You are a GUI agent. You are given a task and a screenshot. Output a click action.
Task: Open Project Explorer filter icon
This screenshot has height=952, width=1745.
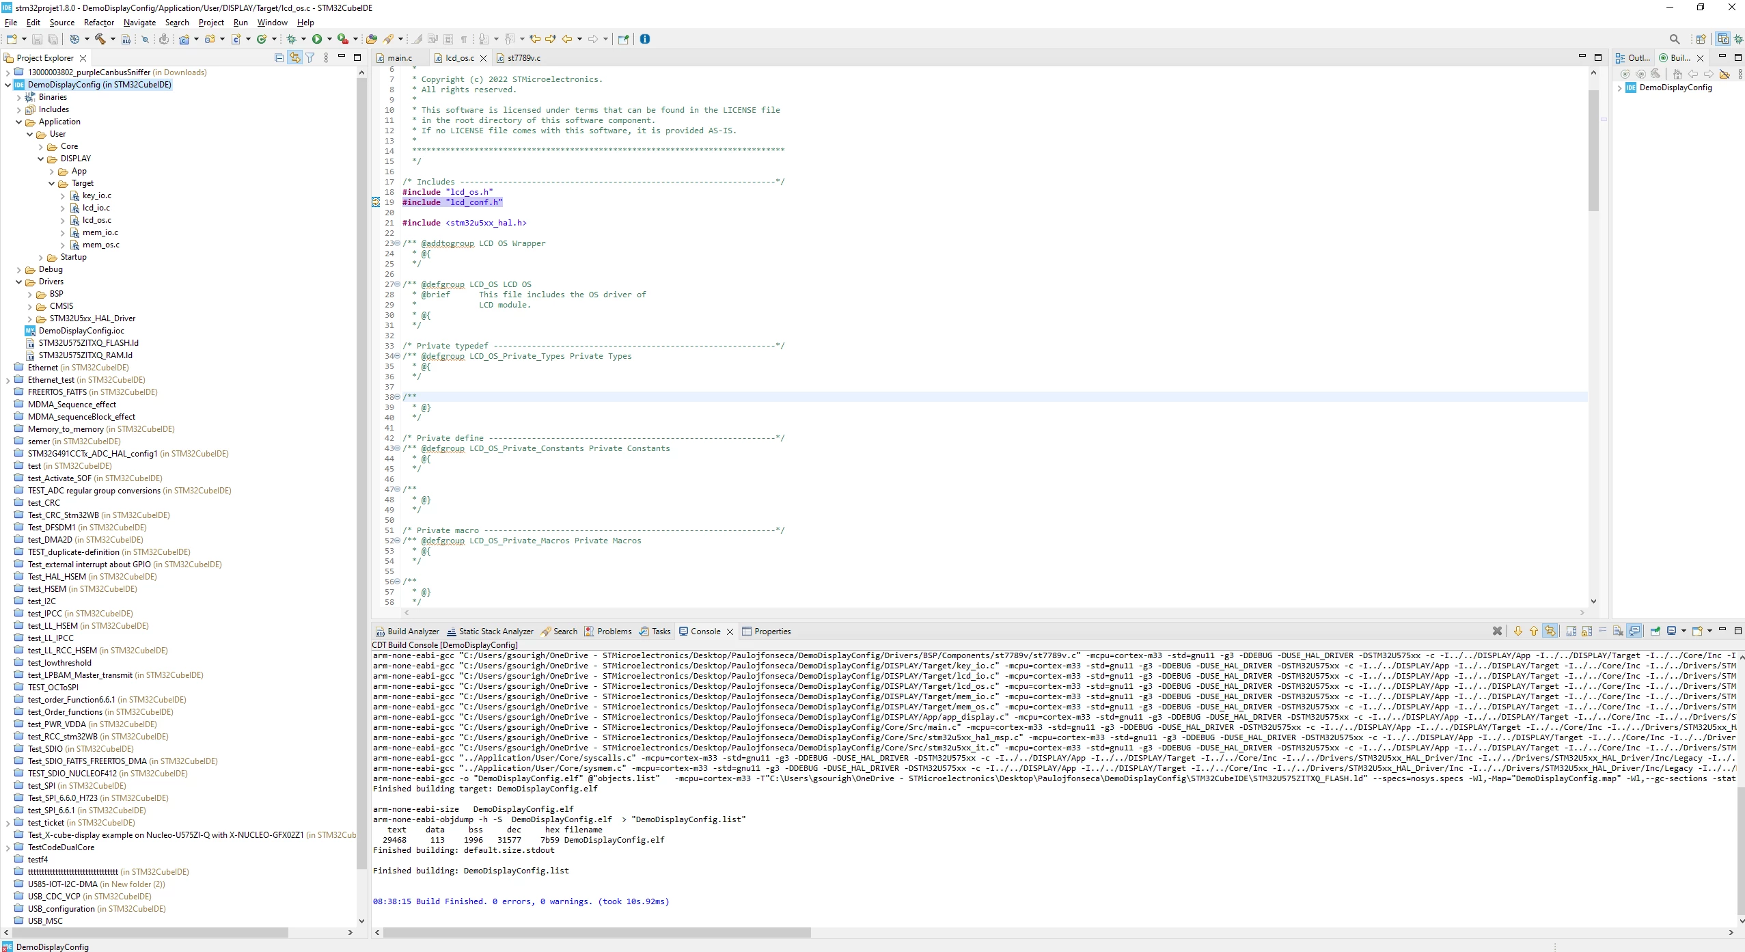tap(310, 58)
